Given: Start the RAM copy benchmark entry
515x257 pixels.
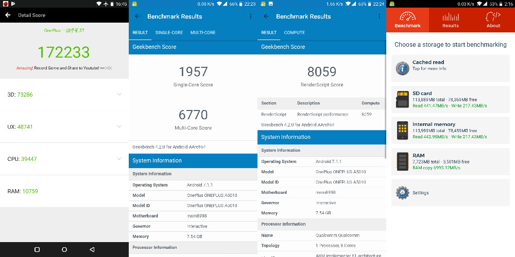Looking at the screenshot, I should 451,161.
